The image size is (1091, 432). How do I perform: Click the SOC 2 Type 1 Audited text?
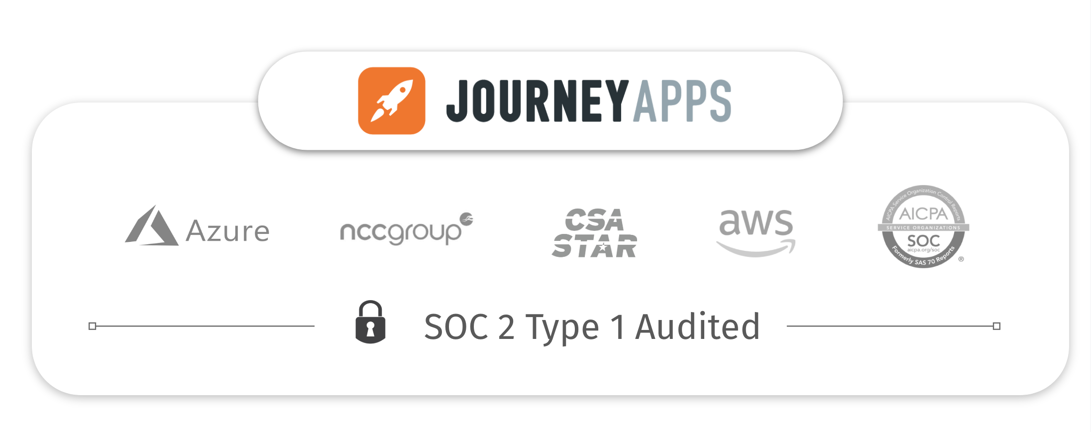point(592,327)
